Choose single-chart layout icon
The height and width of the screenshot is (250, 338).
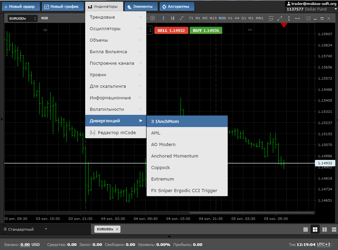coord(305,230)
